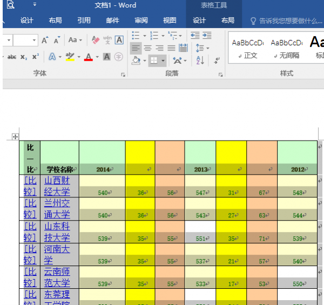
Task: Open the 审阅 ribbon tab
Action: 141,21
